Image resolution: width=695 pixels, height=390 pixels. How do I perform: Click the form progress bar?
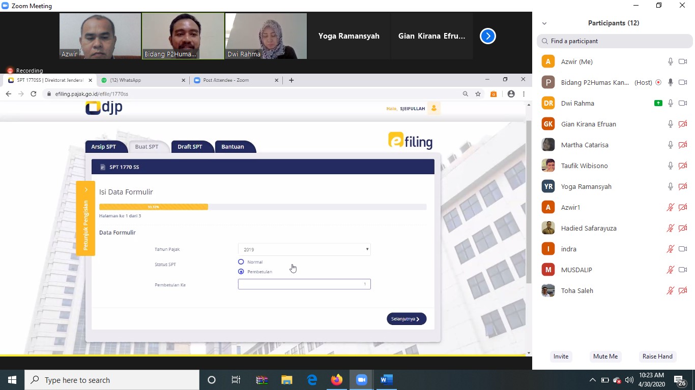coord(263,207)
